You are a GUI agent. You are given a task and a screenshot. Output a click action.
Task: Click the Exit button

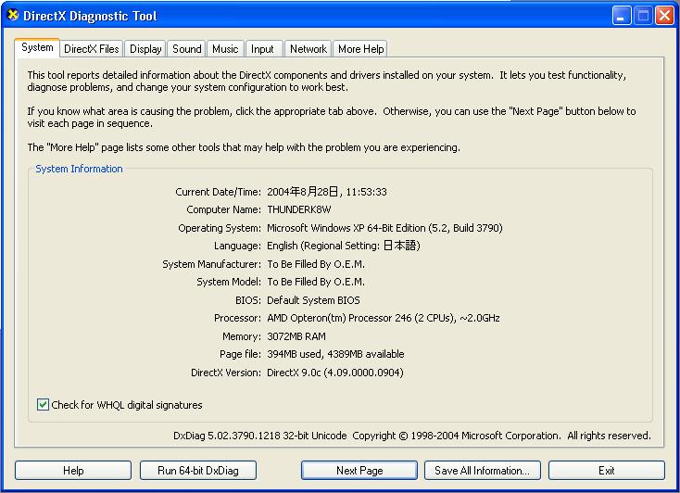606,471
